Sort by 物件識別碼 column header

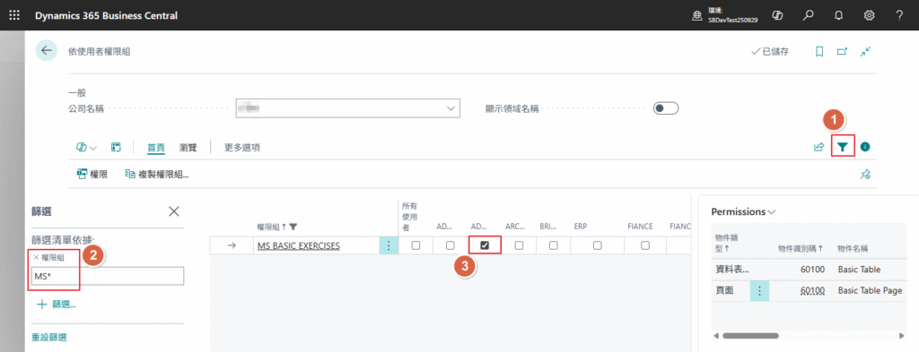click(x=801, y=248)
